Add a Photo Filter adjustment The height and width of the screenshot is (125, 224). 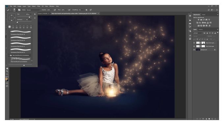point(205,23)
